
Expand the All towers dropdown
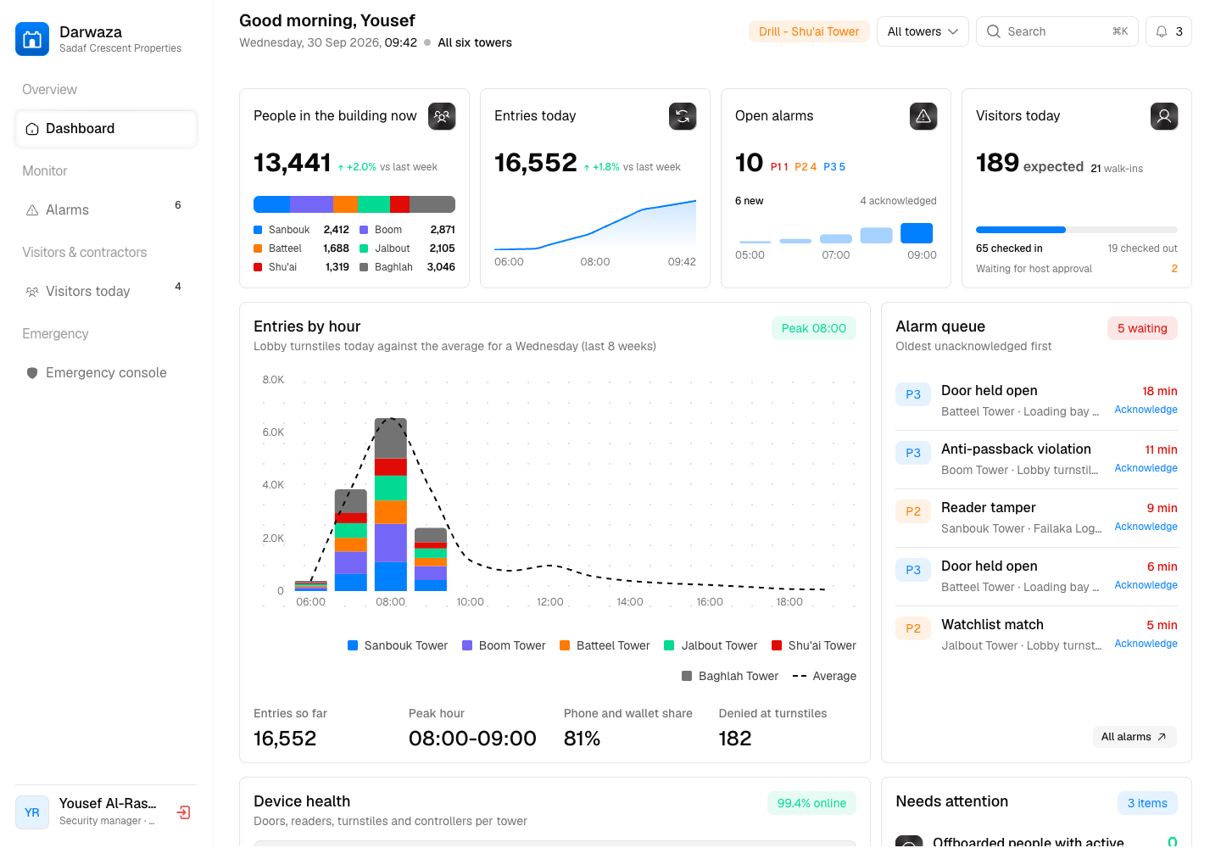click(x=923, y=31)
